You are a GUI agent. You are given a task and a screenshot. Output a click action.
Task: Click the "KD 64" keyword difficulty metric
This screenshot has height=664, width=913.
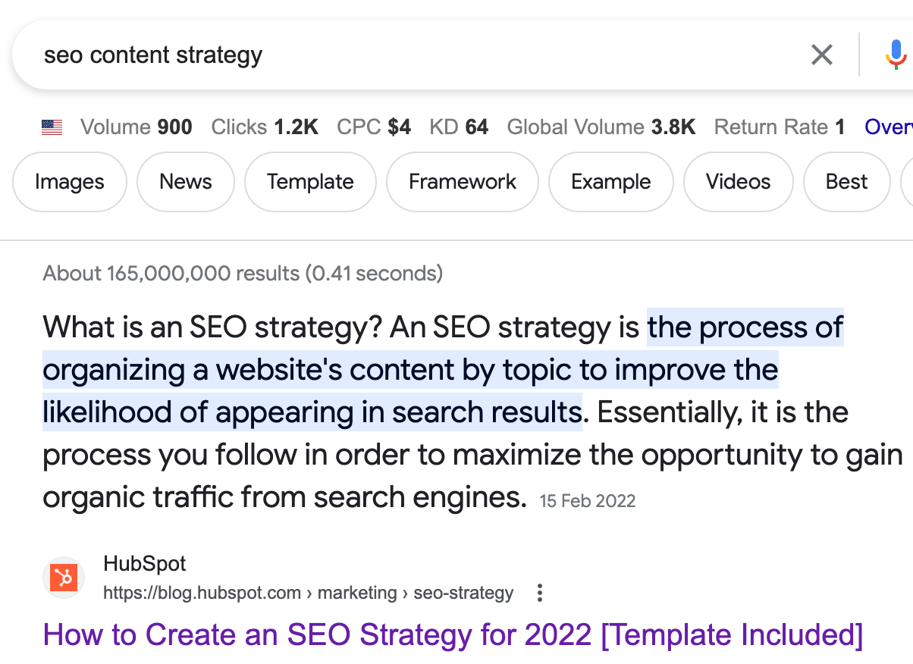459,127
